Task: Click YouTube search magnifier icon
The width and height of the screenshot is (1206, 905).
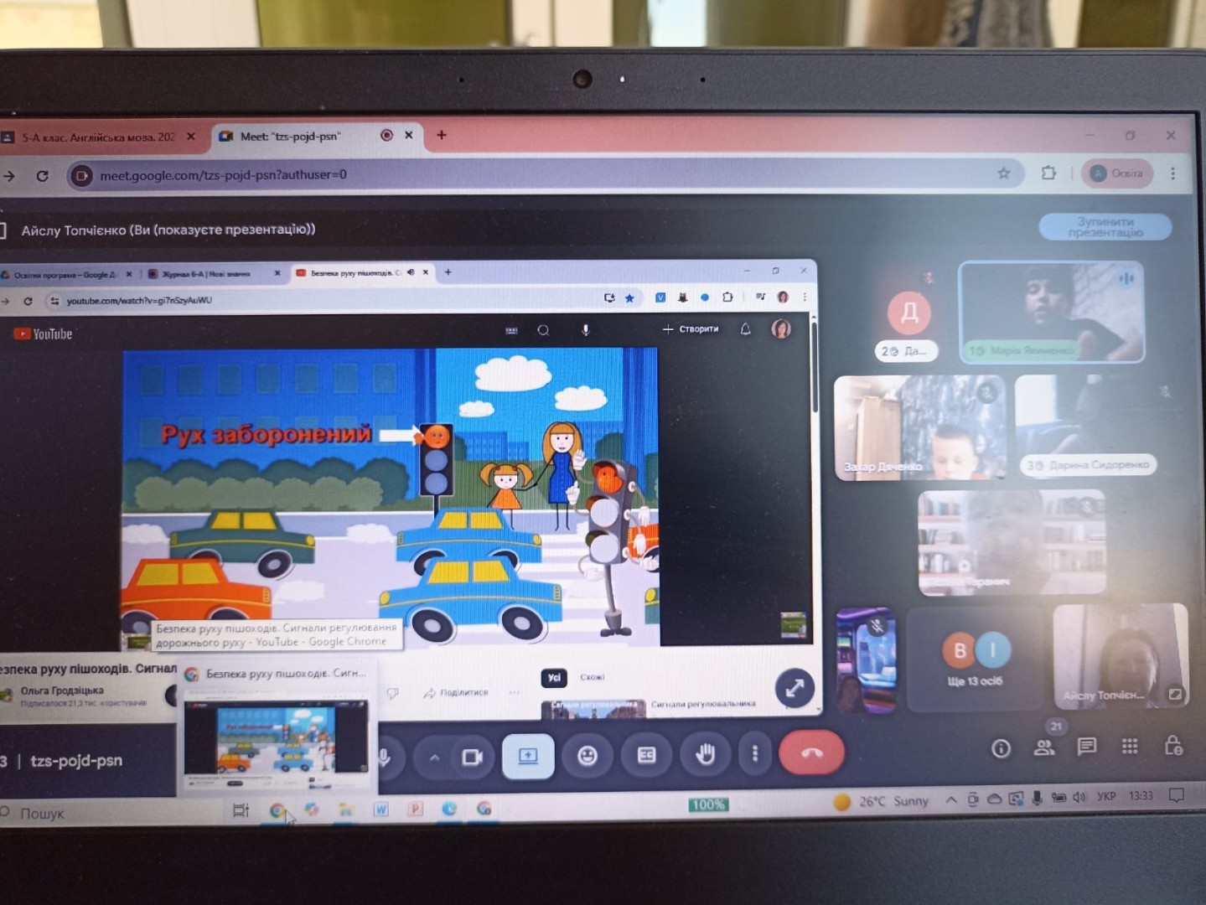Action: (543, 330)
